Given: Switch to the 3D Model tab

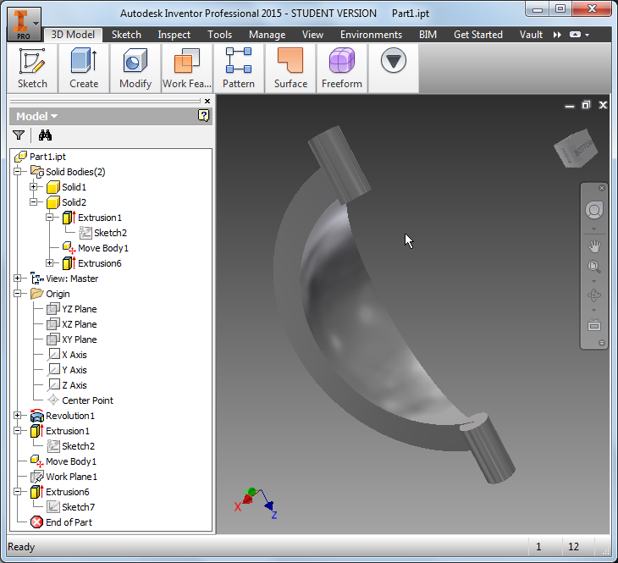Looking at the screenshot, I should click(73, 35).
